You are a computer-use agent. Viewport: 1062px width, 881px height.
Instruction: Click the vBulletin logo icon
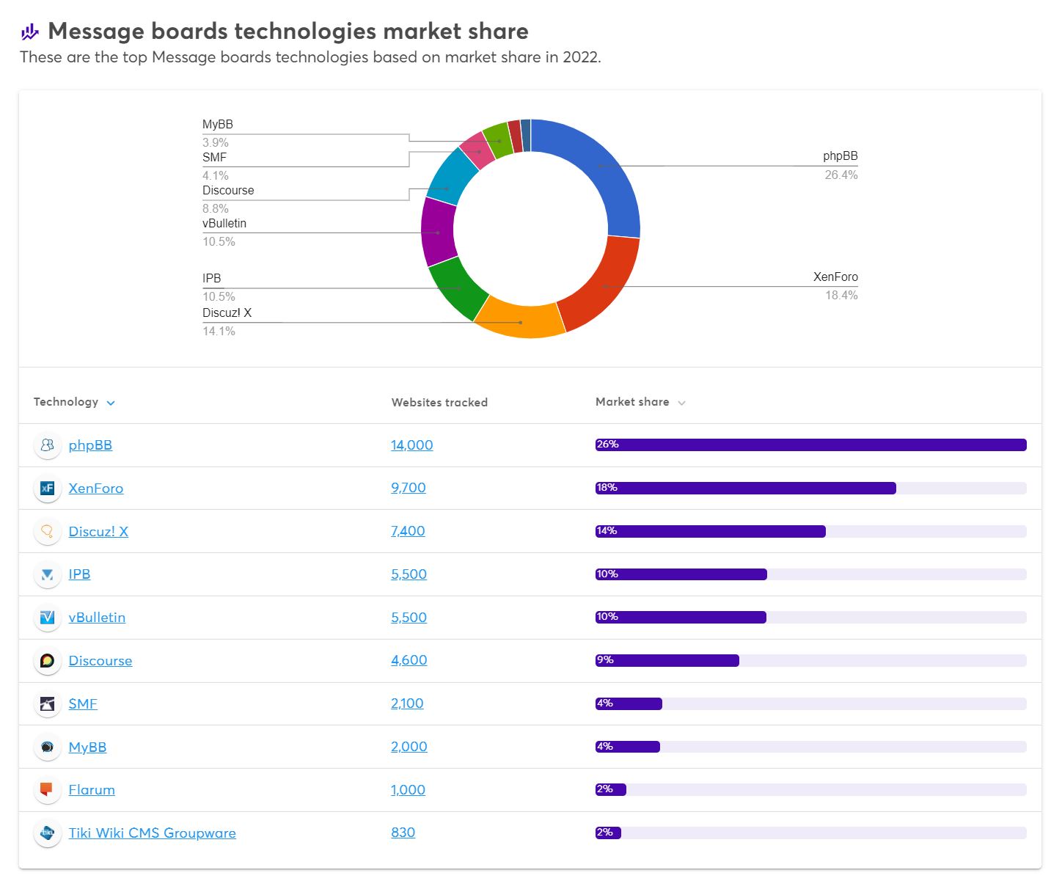[48, 618]
